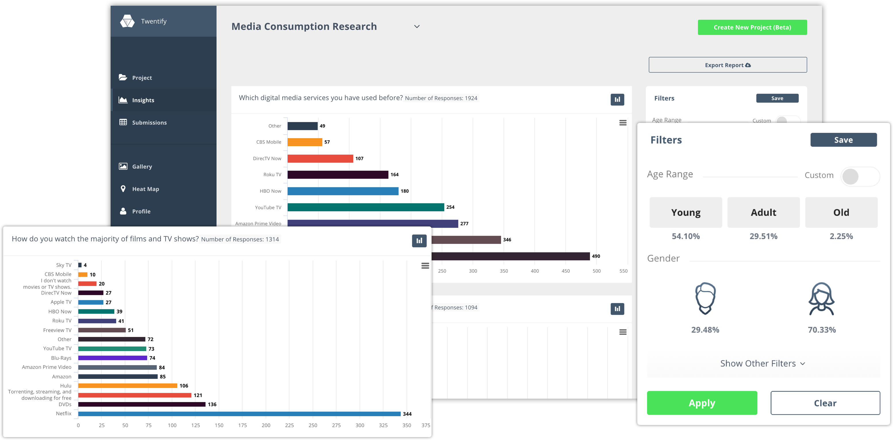Image resolution: width=893 pixels, height=440 pixels.
Task: Select the female gender icon filter
Action: pos(821,299)
